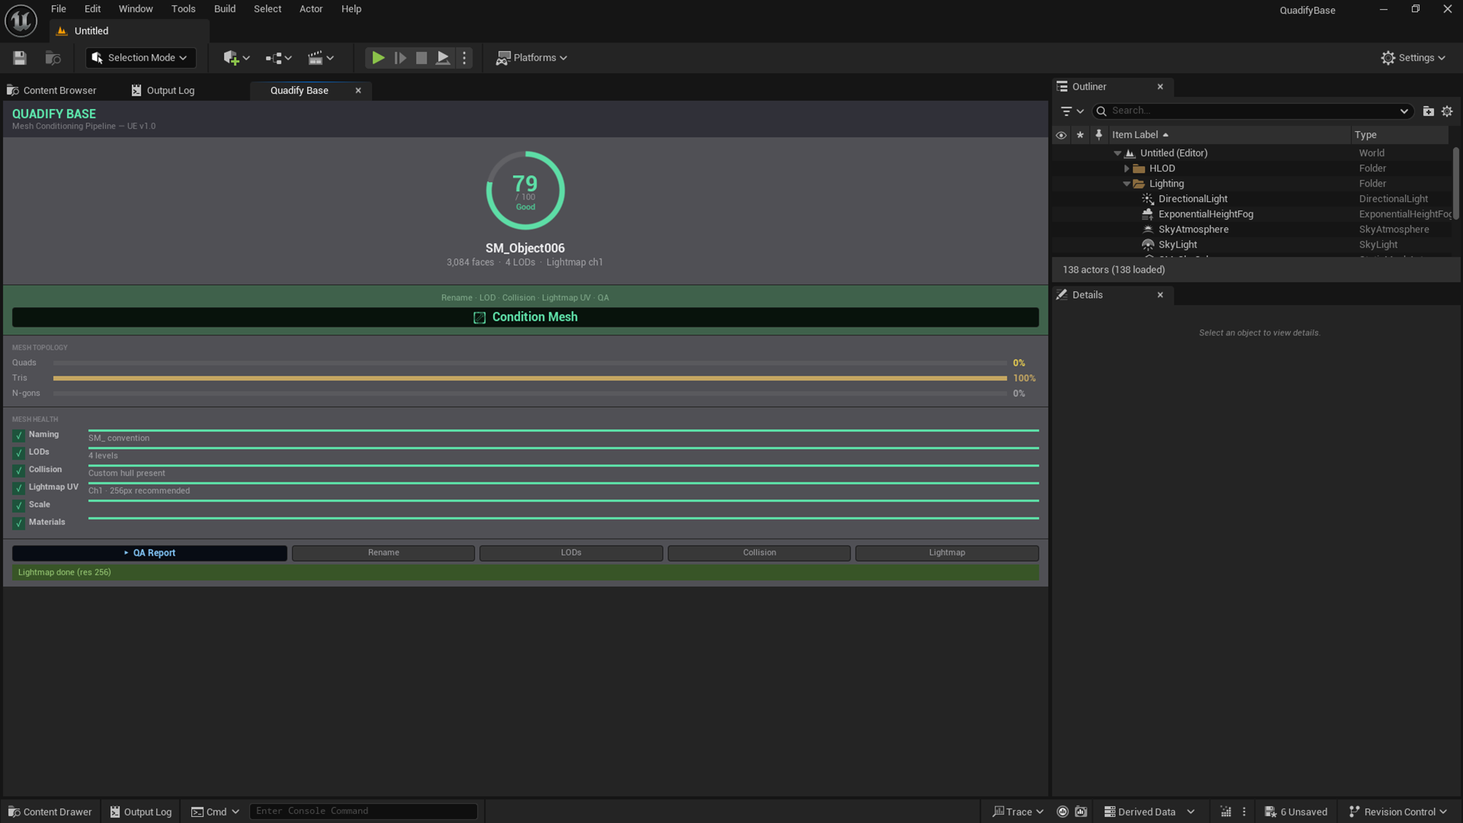Viewport: 1463px width, 823px height.
Task: Open the Platforms dropdown
Action: [x=532, y=58]
